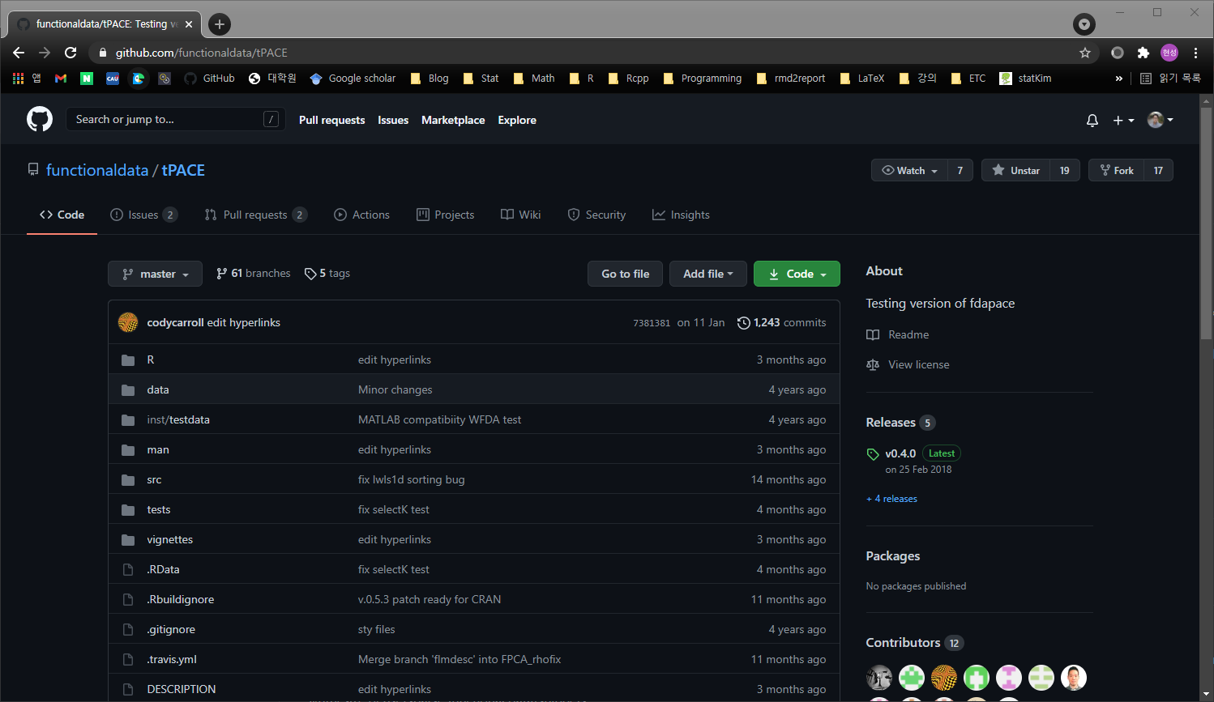Click the GitHub octocat home logo

point(39,119)
